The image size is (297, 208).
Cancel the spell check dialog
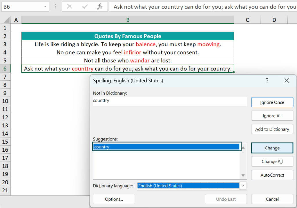coord(272,199)
